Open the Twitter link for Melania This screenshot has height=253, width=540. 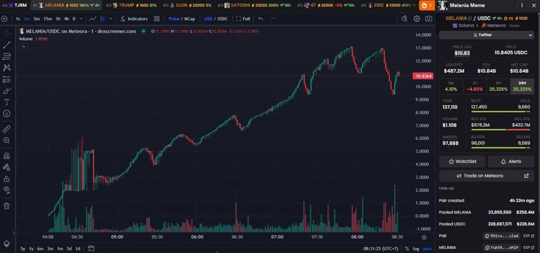point(482,35)
